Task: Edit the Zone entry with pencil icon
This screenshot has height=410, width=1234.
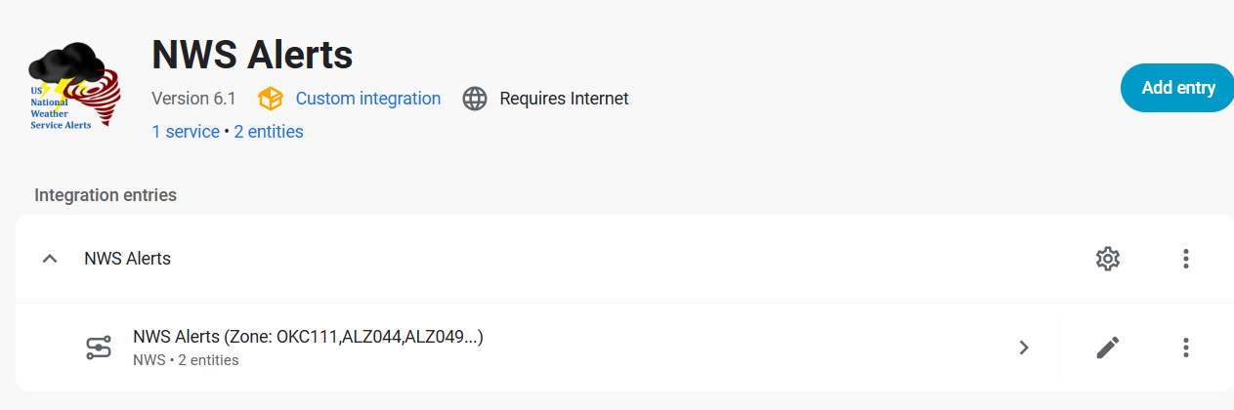Action: 1107,348
